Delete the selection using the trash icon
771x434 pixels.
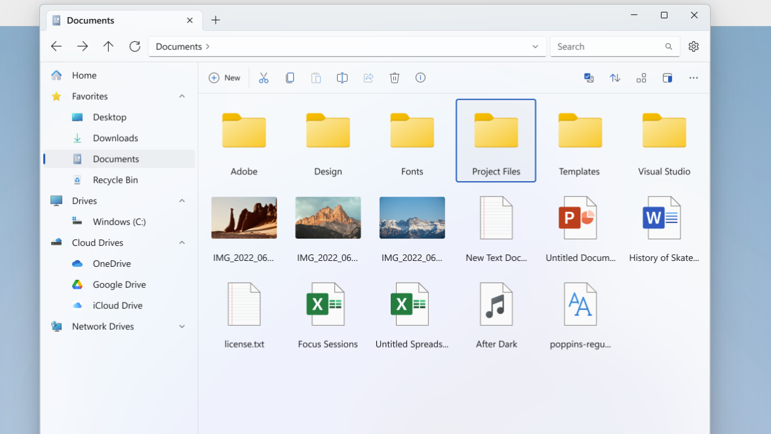394,77
